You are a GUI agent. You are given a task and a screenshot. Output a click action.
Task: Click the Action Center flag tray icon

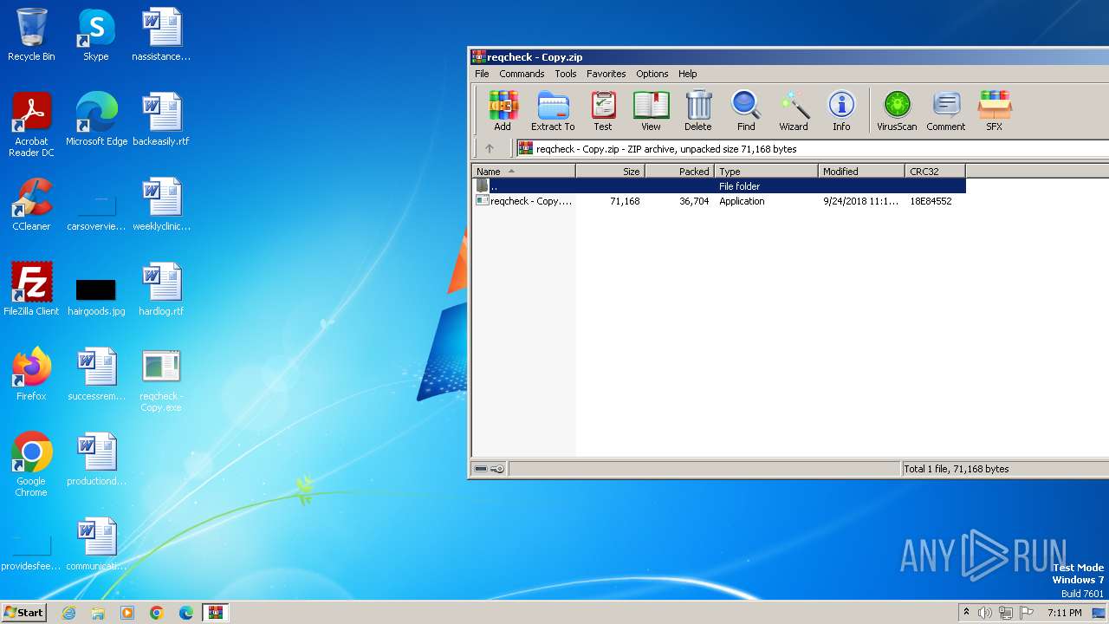(x=1027, y=613)
